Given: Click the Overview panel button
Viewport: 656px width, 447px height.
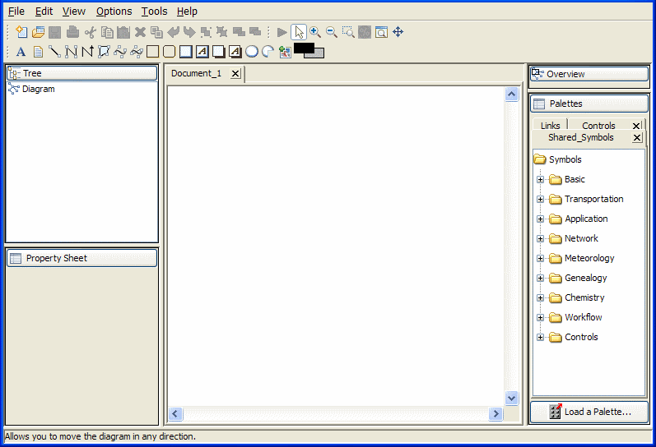Looking at the screenshot, I should [589, 74].
